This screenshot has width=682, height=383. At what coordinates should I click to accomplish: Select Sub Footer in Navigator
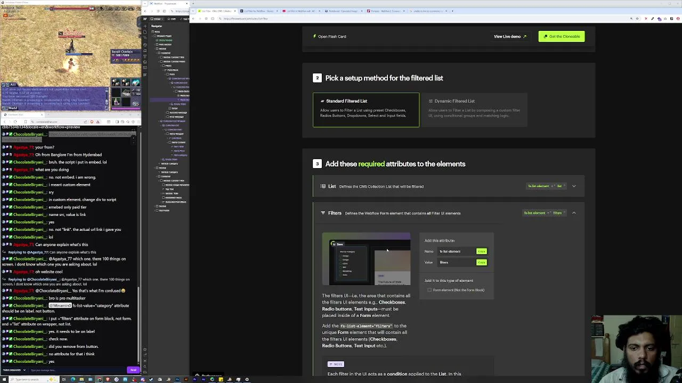[165, 210]
